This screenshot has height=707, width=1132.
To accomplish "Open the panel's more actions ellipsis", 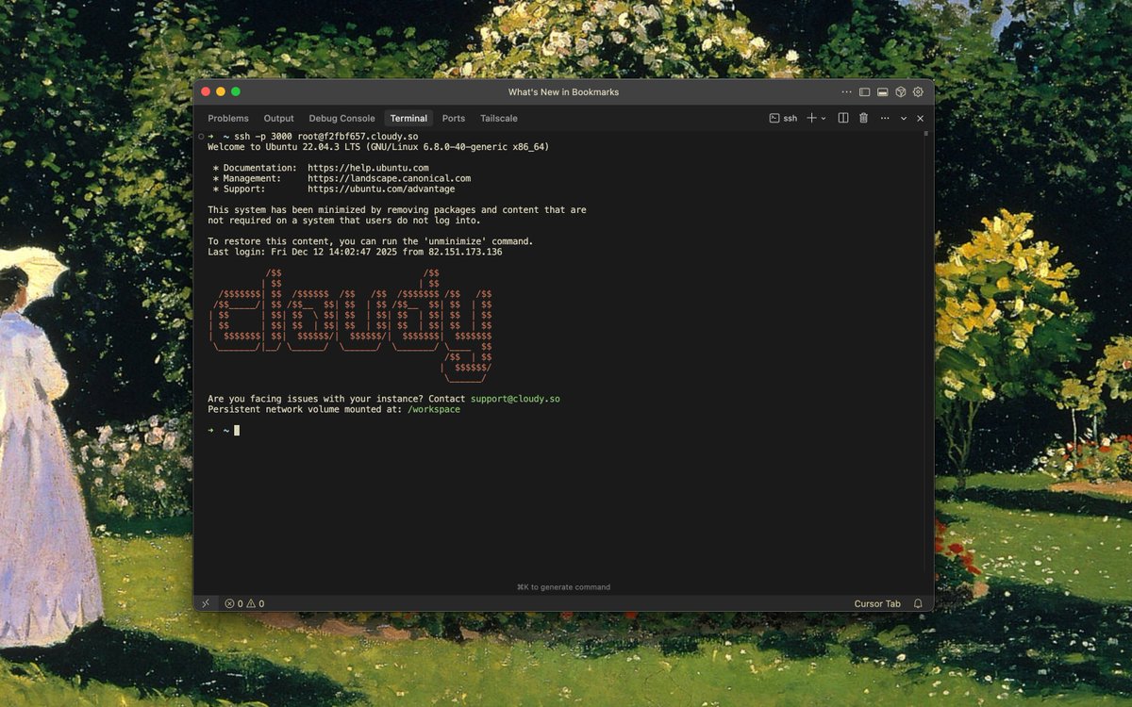I will pos(885,118).
